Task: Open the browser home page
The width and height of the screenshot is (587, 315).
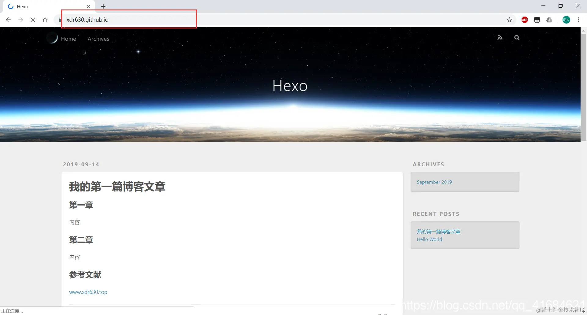Action: click(x=45, y=20)
